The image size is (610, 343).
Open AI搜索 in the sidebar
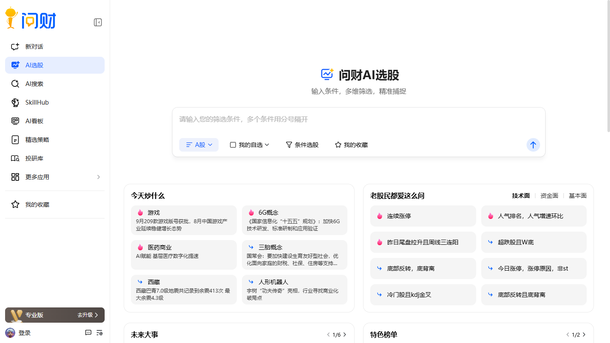pyautogui.click(x=55, y=84)
